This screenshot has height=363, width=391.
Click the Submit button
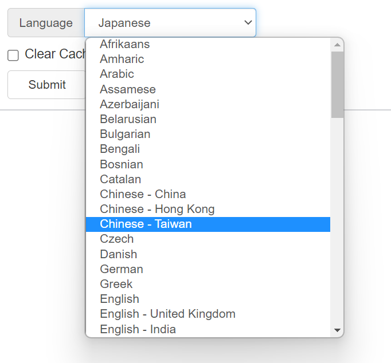tap(47, 85)
